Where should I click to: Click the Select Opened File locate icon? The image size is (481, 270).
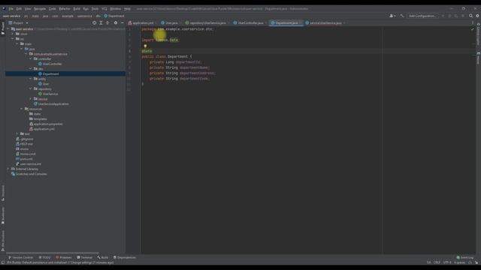pos(94,23)
